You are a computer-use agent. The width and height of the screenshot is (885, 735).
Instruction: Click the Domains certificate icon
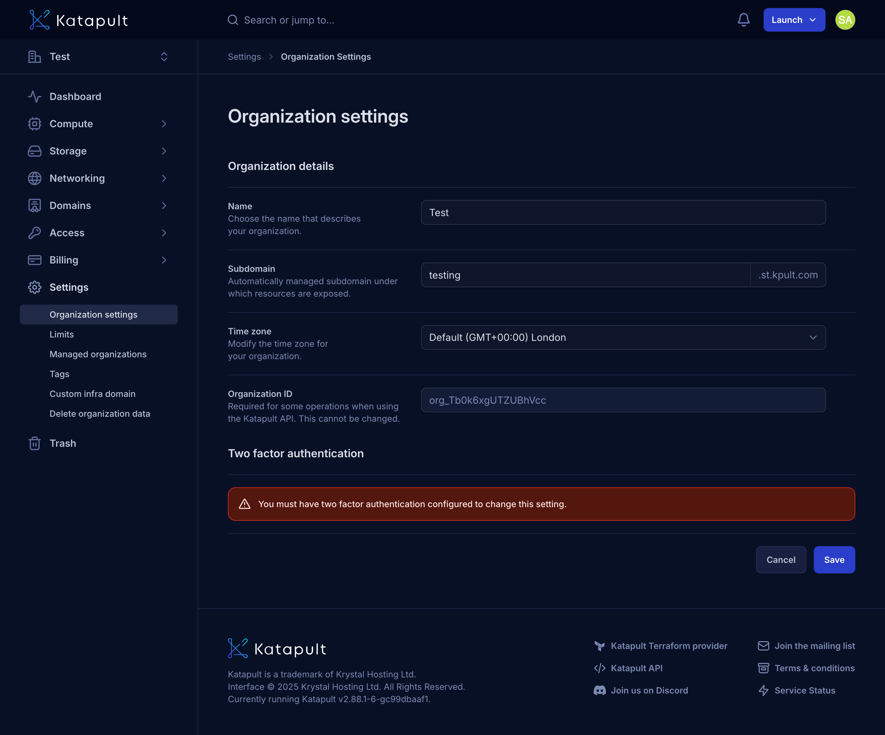tap(35, 206)
